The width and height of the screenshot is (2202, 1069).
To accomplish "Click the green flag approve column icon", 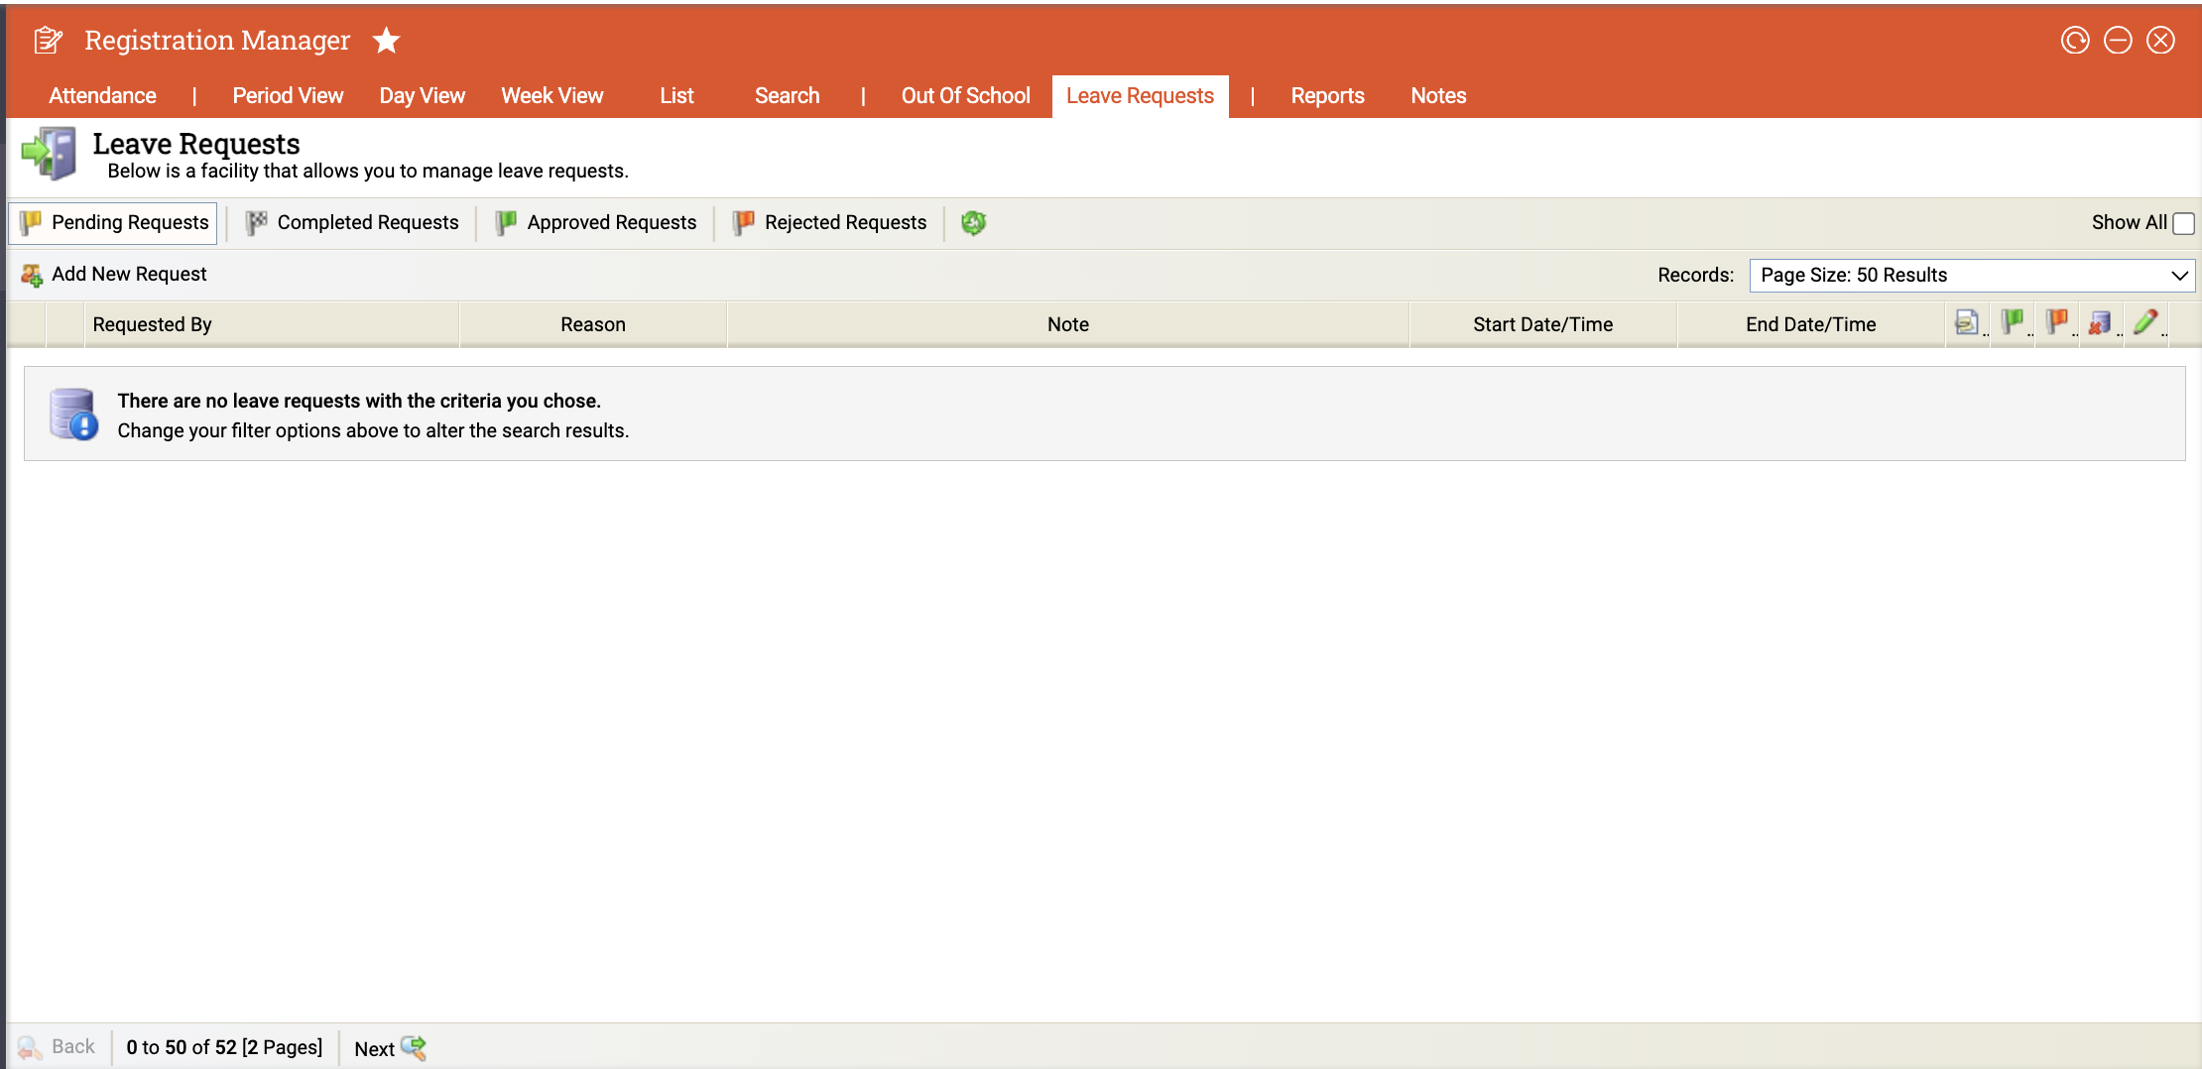I will [x=2012, y=322].
